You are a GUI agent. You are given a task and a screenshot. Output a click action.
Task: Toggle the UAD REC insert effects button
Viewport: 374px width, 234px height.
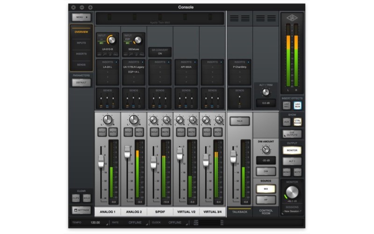287,105
